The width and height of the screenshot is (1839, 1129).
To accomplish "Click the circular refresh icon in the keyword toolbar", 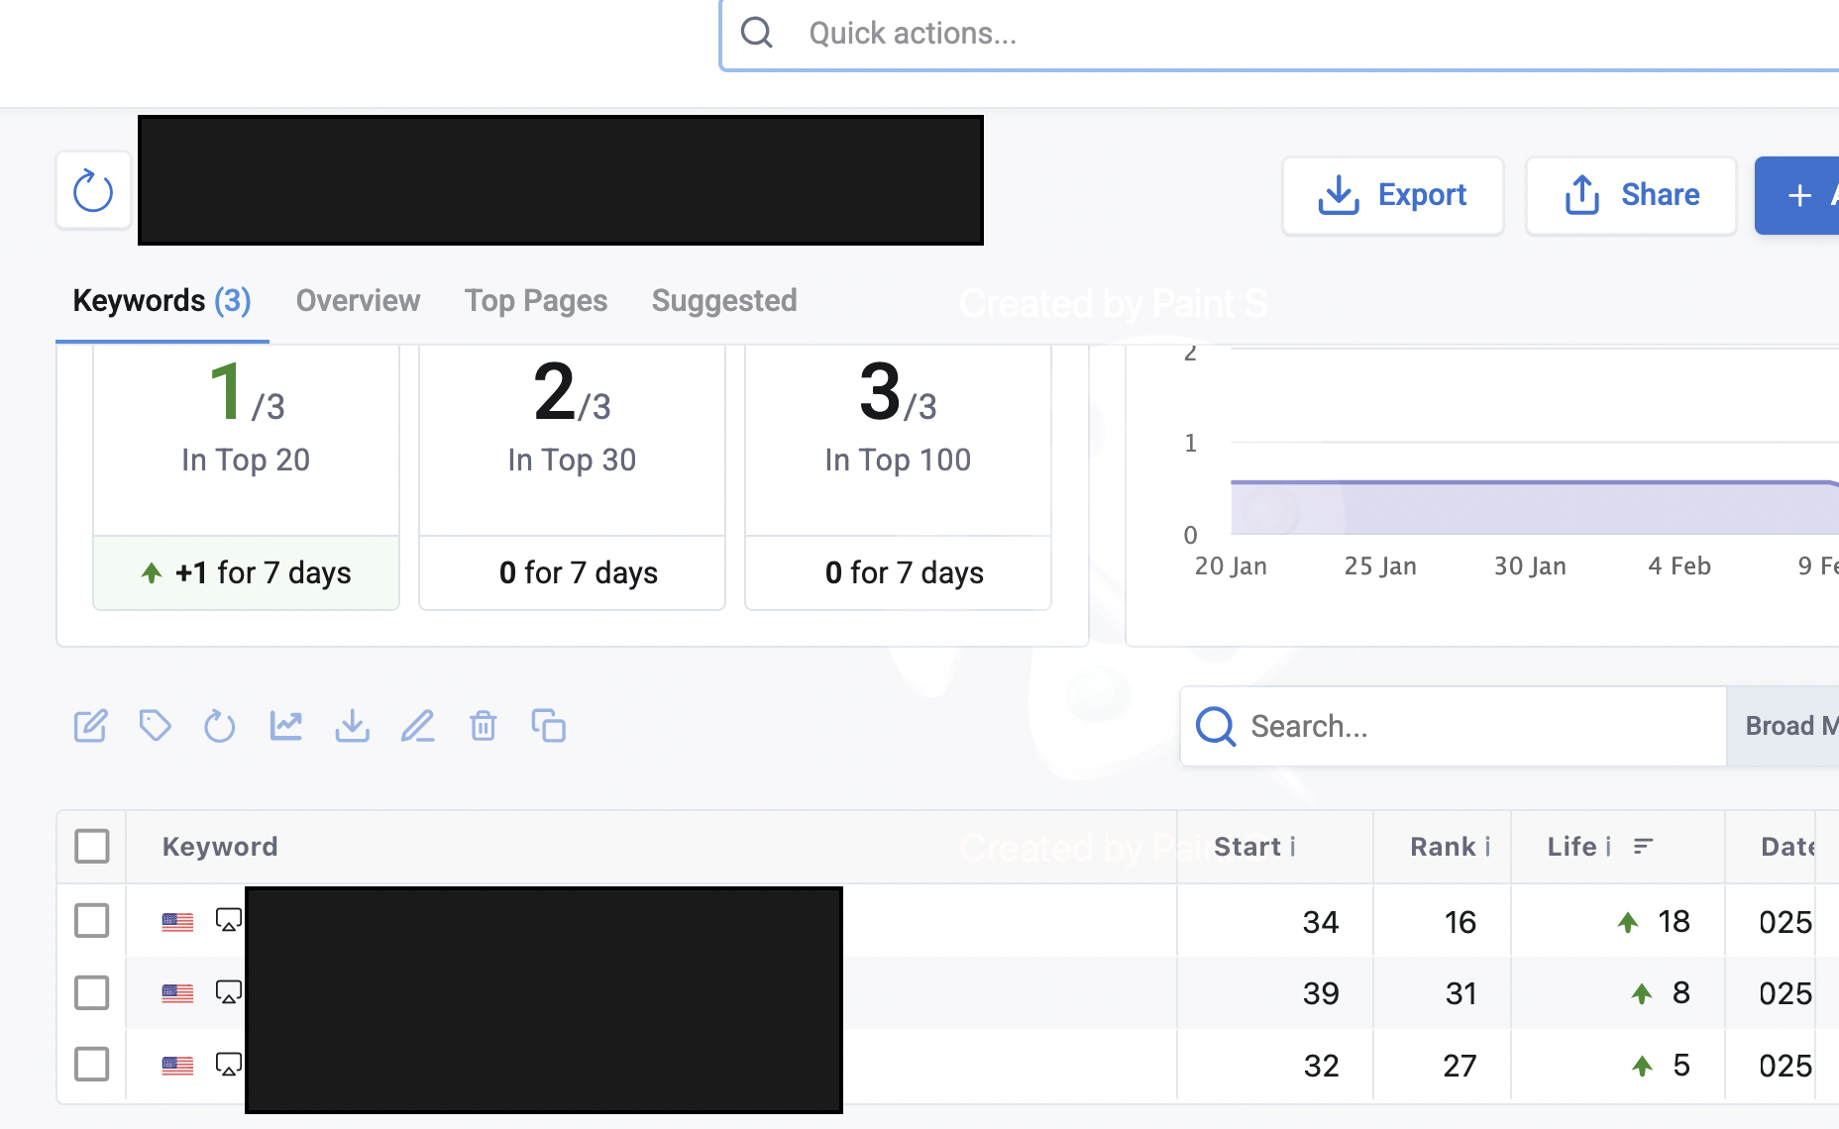I will [x=220, y=726].
